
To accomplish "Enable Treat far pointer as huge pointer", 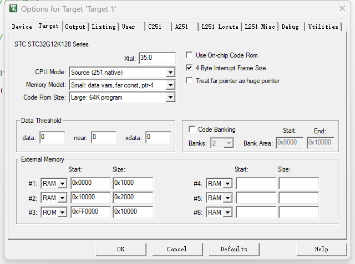I will 189,81.
